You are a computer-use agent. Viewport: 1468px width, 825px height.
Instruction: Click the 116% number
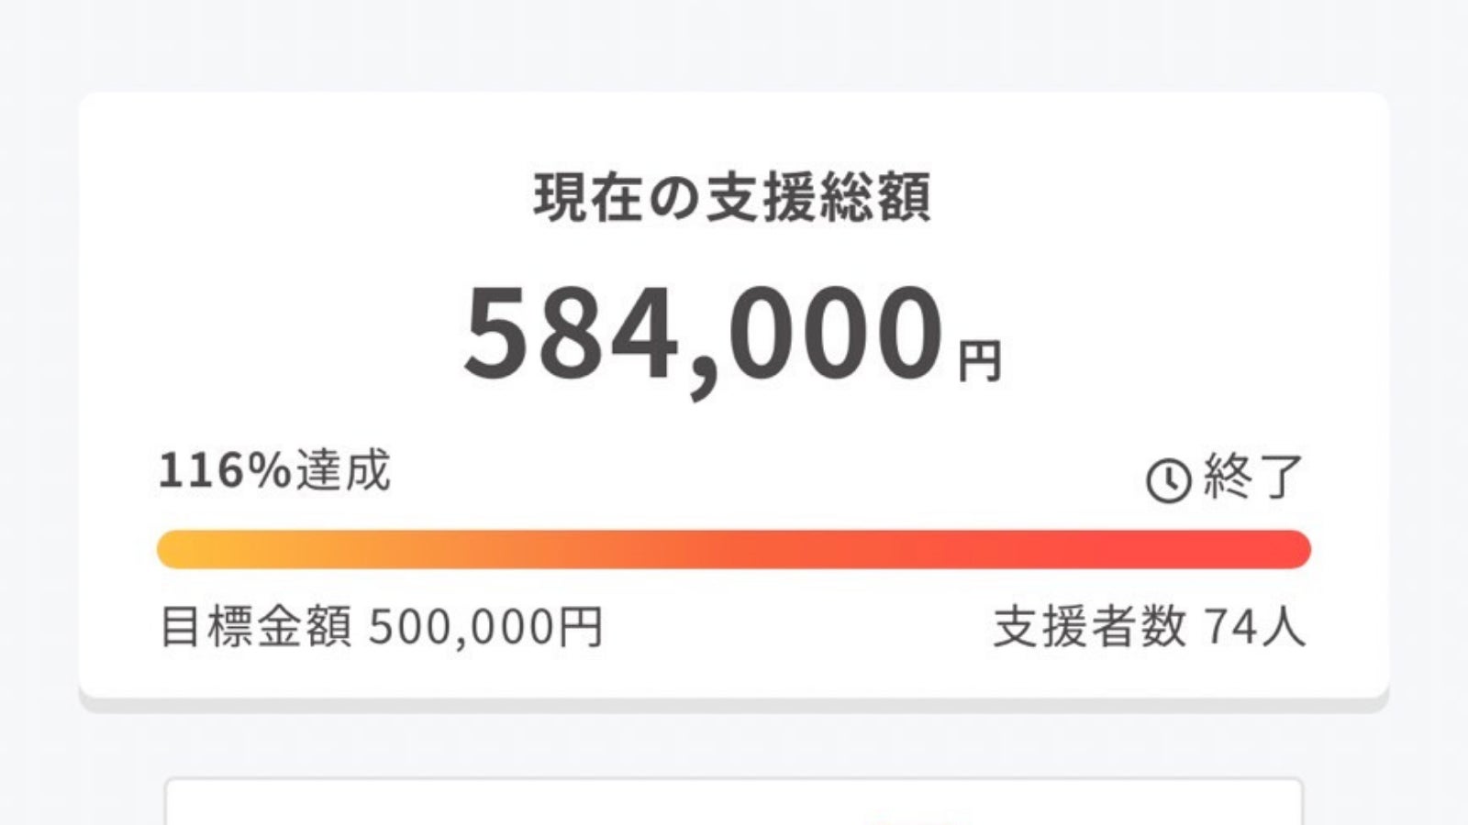pyautogui.click(x=225, y=471)
